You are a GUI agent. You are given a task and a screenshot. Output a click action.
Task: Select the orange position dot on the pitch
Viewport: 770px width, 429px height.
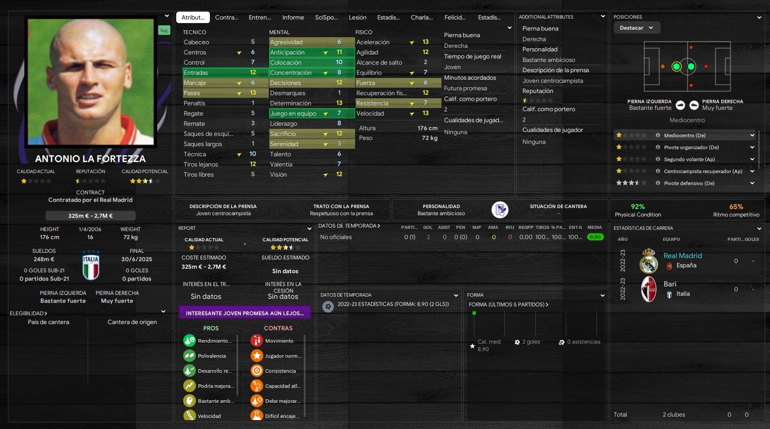(663, 66)
